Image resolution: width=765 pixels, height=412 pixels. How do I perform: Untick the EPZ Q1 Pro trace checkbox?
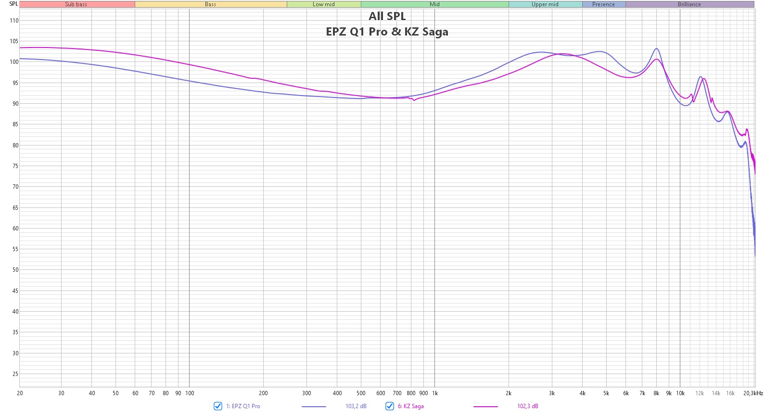[218, 406]
